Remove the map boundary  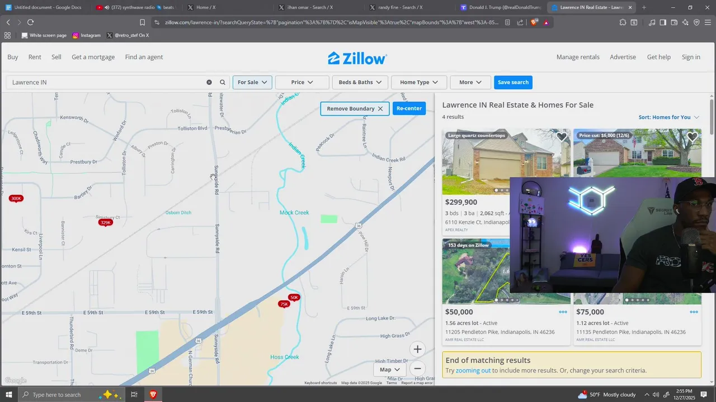pos(355,108)
